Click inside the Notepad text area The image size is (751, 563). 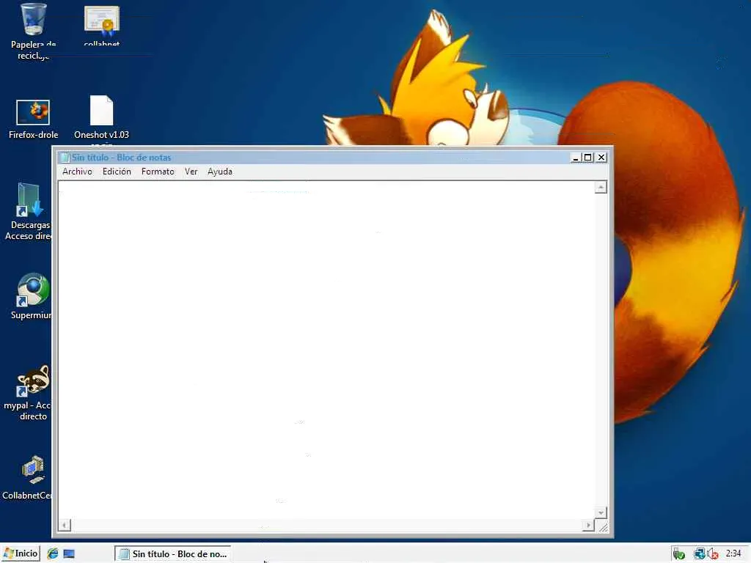coord(326,350)
